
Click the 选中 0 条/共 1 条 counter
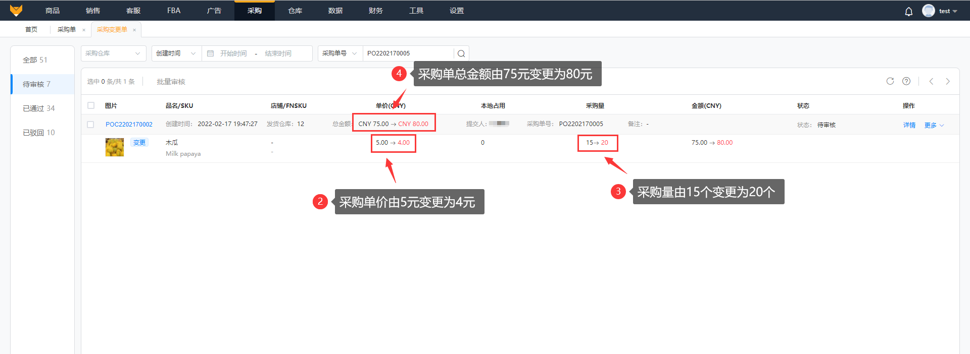point(111,82)
